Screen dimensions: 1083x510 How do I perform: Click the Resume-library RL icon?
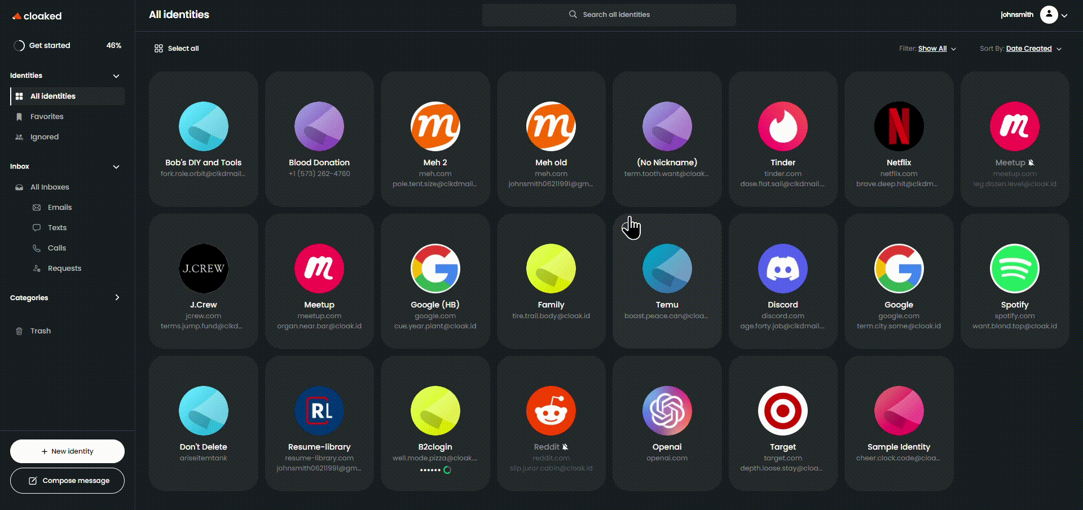tap(319, 411)
